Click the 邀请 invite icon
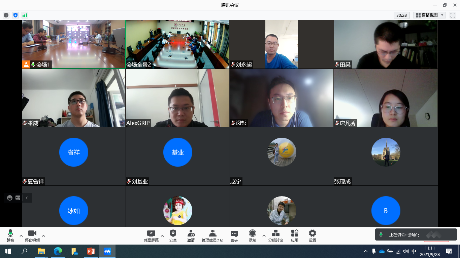The height and width of the screenshot is (258, 460). click(191, 236)
